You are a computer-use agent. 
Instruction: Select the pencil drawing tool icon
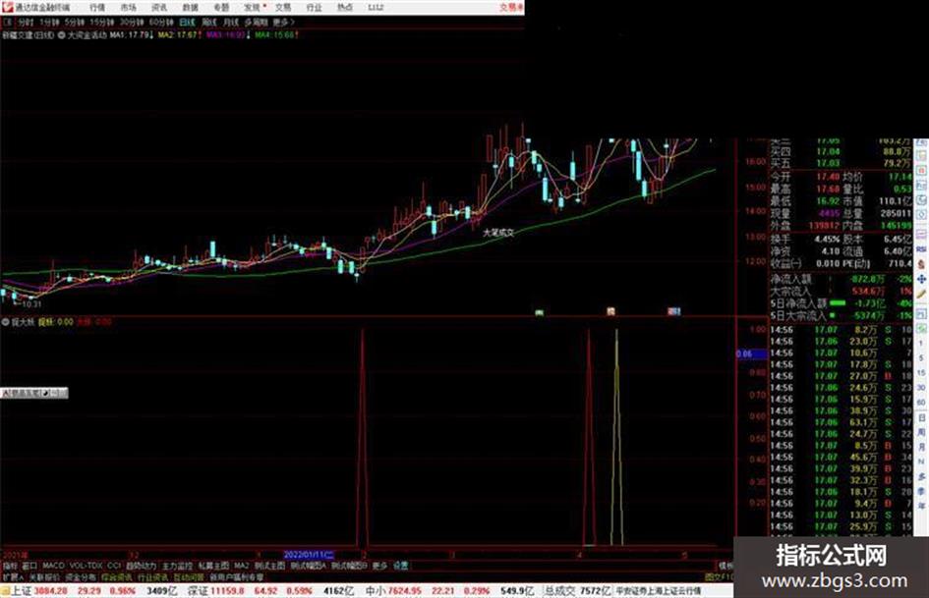coord(921,294)
